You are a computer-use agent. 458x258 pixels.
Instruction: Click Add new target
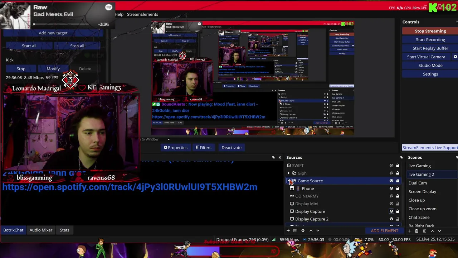tap(53, 33)
